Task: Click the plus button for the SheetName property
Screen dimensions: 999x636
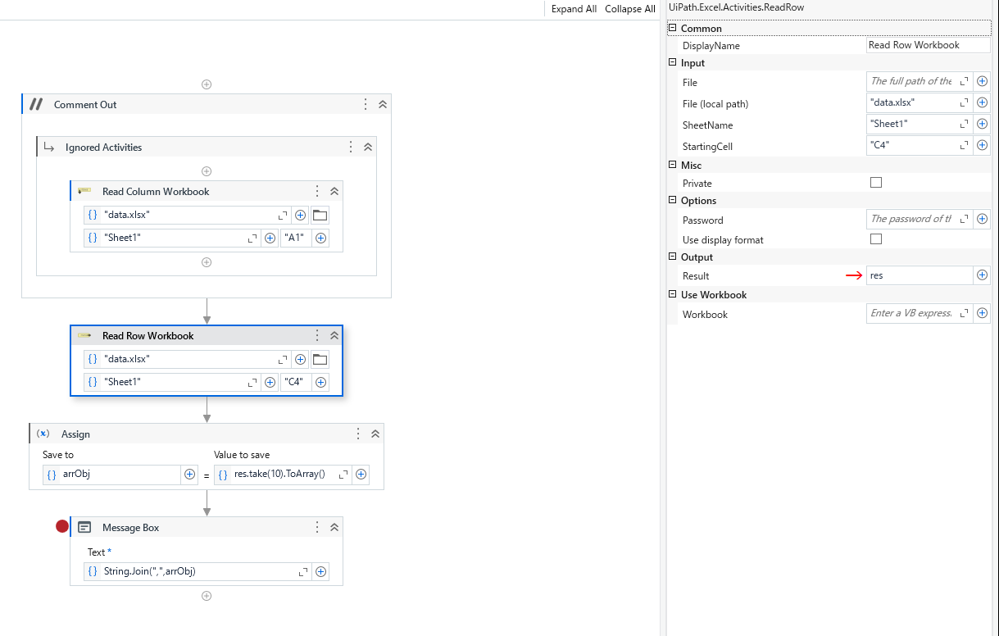Action: coord(982,125)
